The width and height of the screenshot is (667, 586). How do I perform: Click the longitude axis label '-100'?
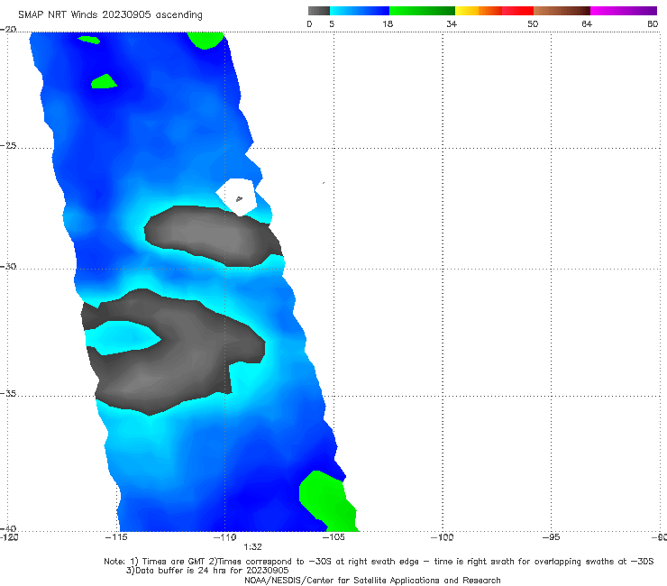(x=442, y=537)
